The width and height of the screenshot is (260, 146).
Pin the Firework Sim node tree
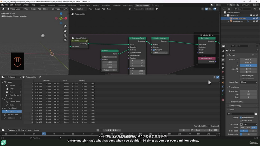coord(156,9)
